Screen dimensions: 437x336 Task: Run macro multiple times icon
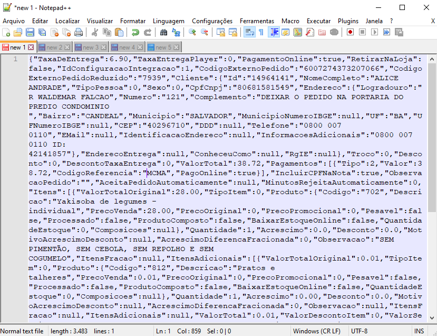[x=387, y=32]
